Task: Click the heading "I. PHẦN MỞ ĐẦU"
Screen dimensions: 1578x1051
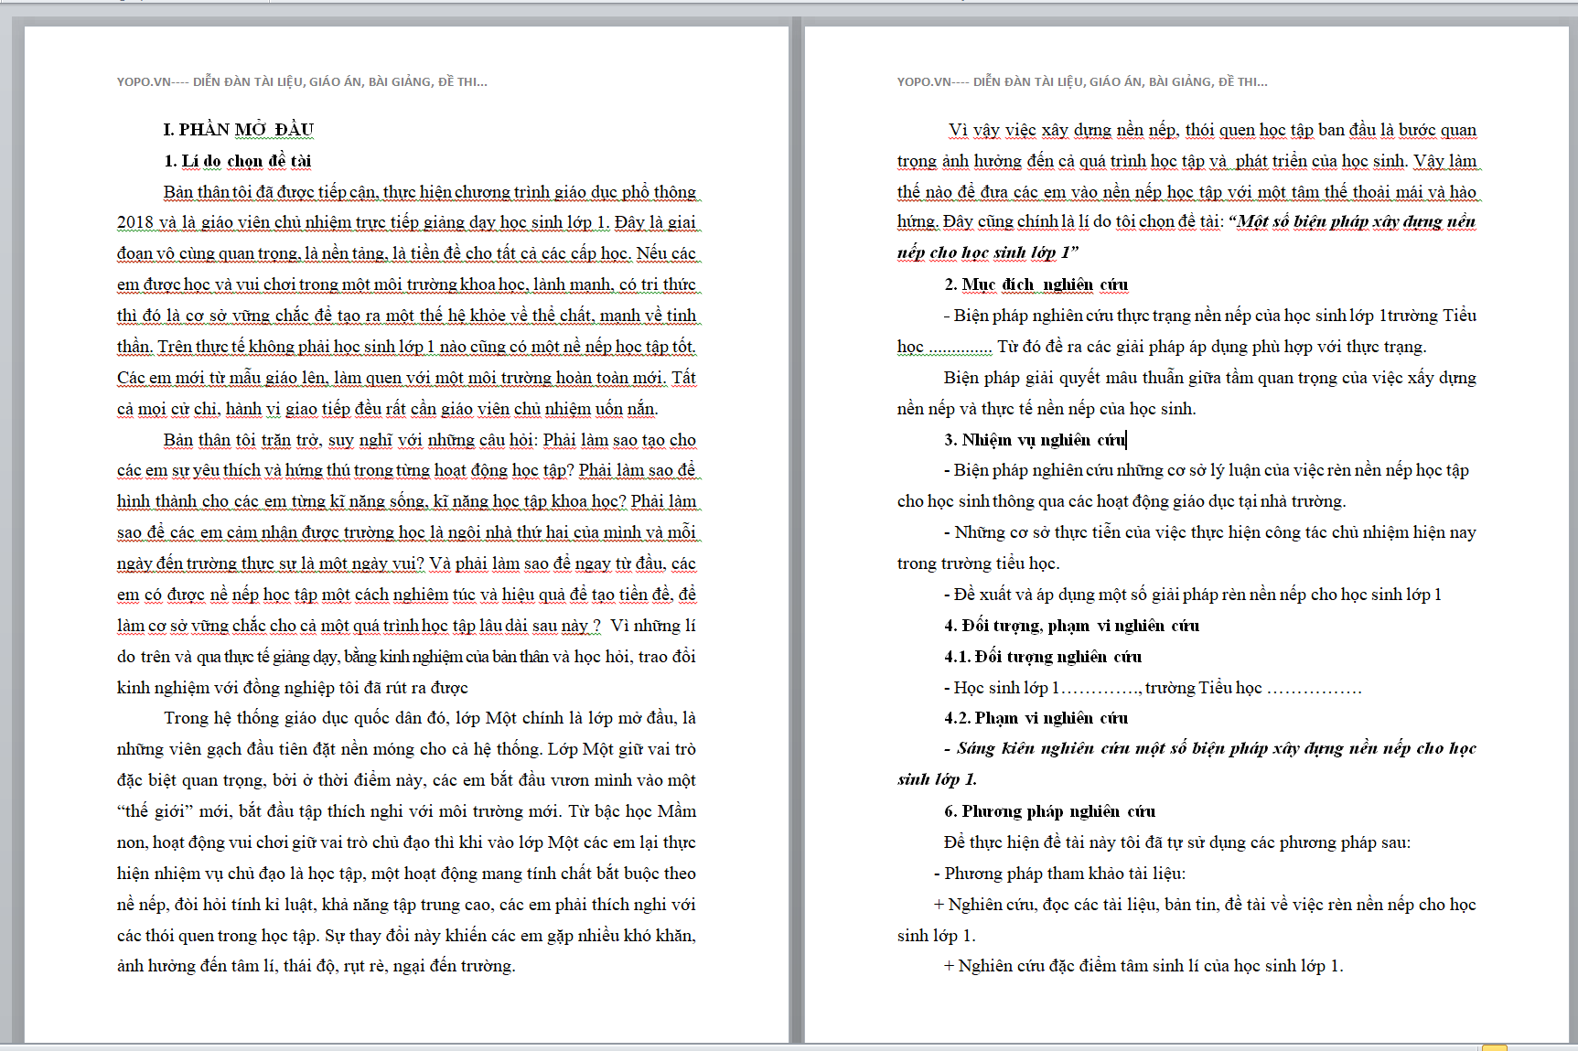Action: [238, 130]
